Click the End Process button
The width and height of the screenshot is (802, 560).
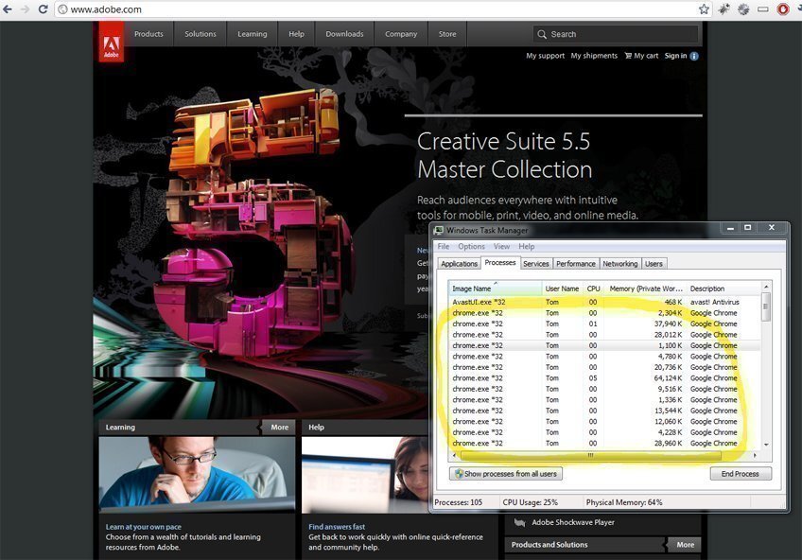741,474
